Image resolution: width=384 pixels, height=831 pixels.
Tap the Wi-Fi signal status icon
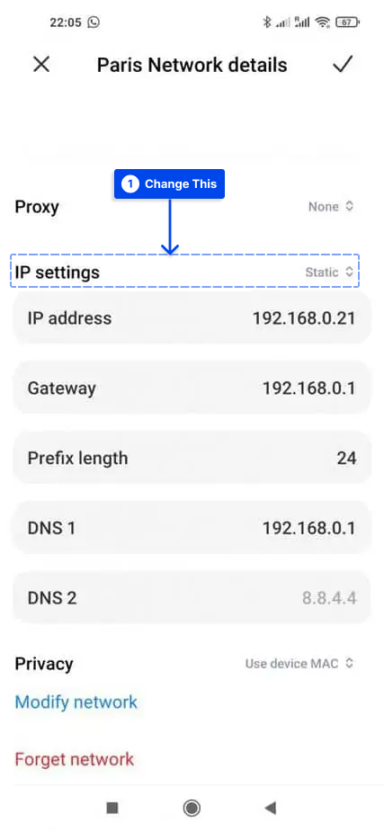(322, 22)
